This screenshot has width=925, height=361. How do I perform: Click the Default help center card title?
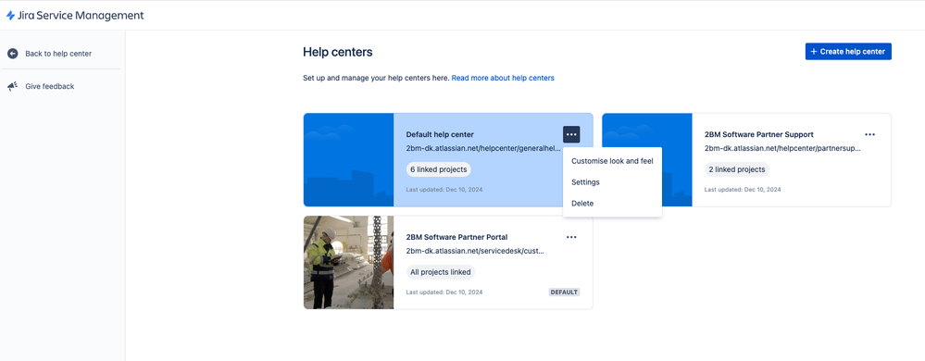[440, 134]
